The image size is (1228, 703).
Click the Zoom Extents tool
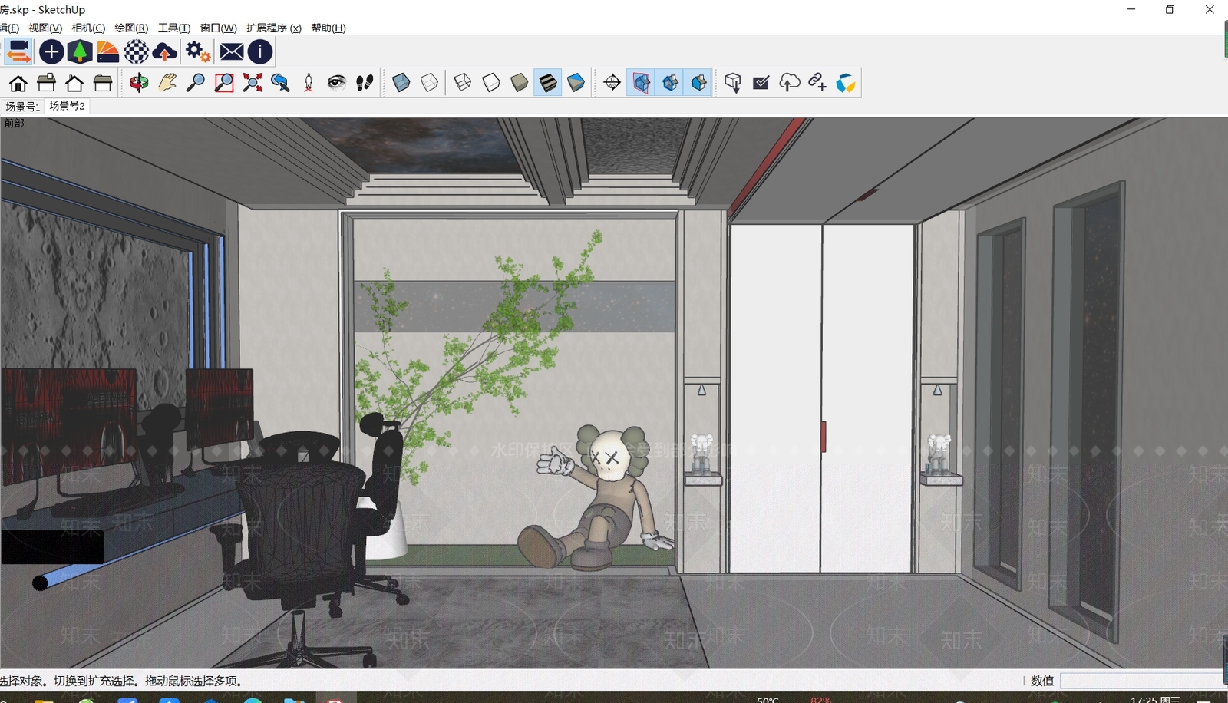(253, 83)
